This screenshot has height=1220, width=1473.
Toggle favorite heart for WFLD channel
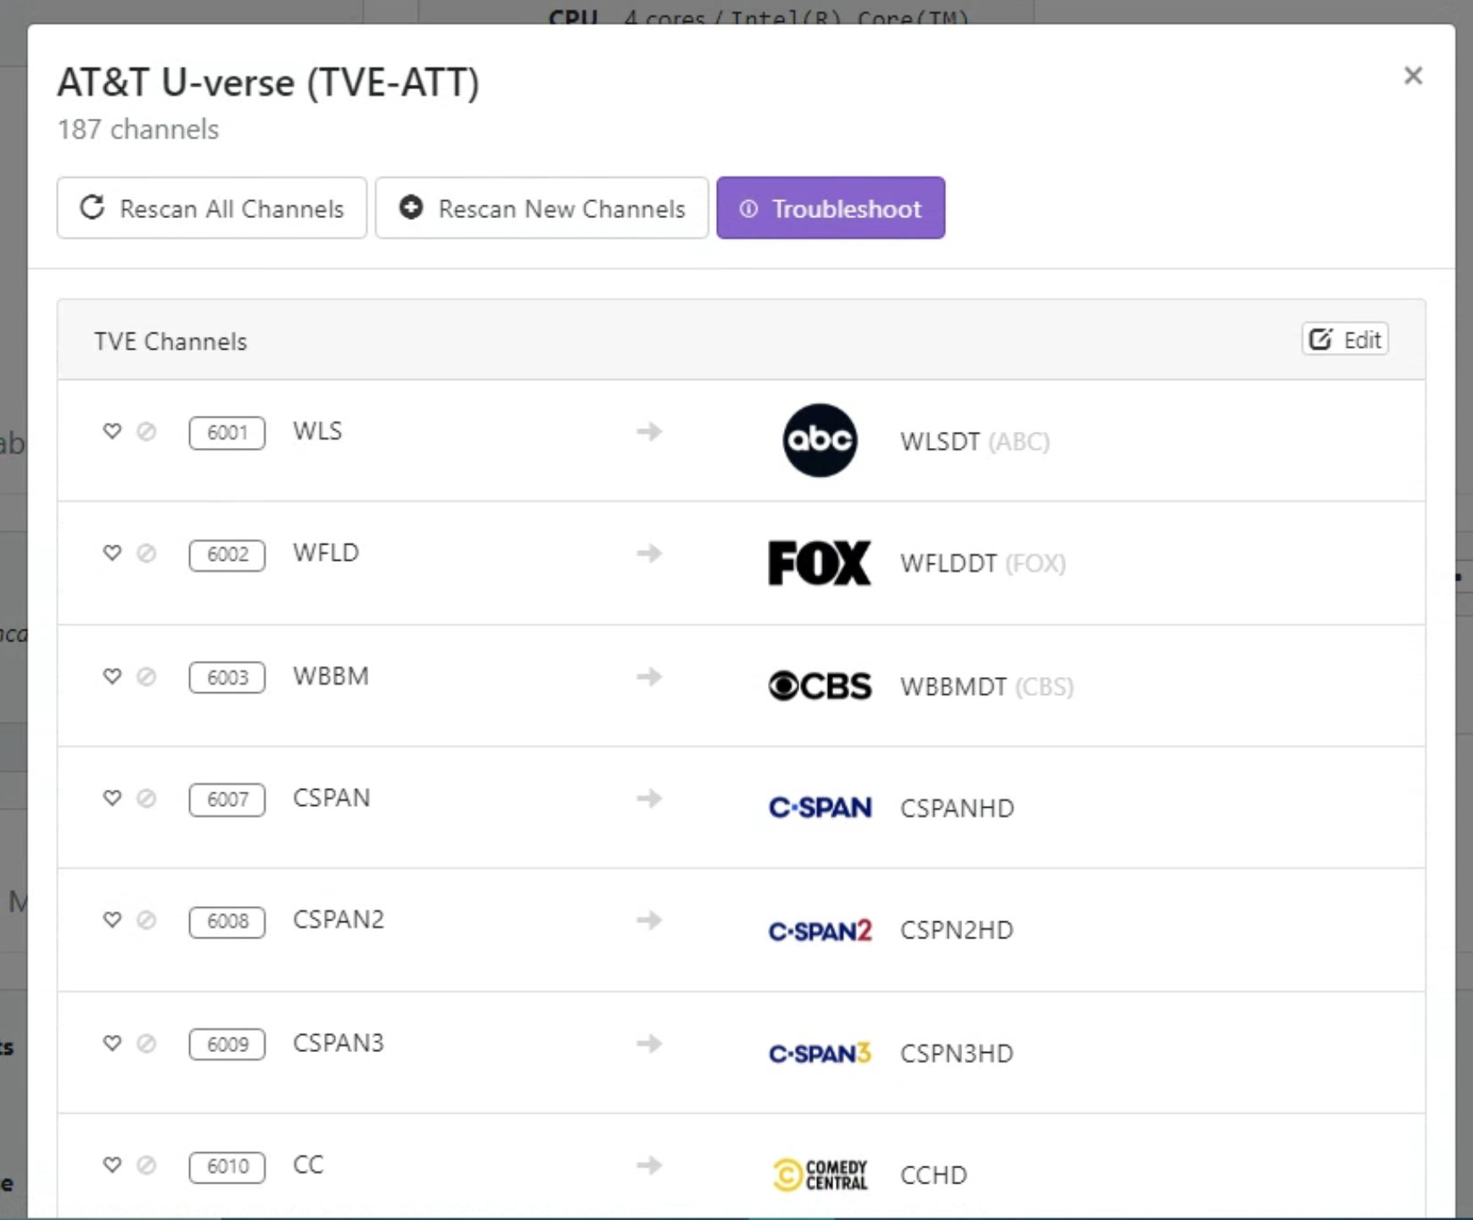[112, 553]
